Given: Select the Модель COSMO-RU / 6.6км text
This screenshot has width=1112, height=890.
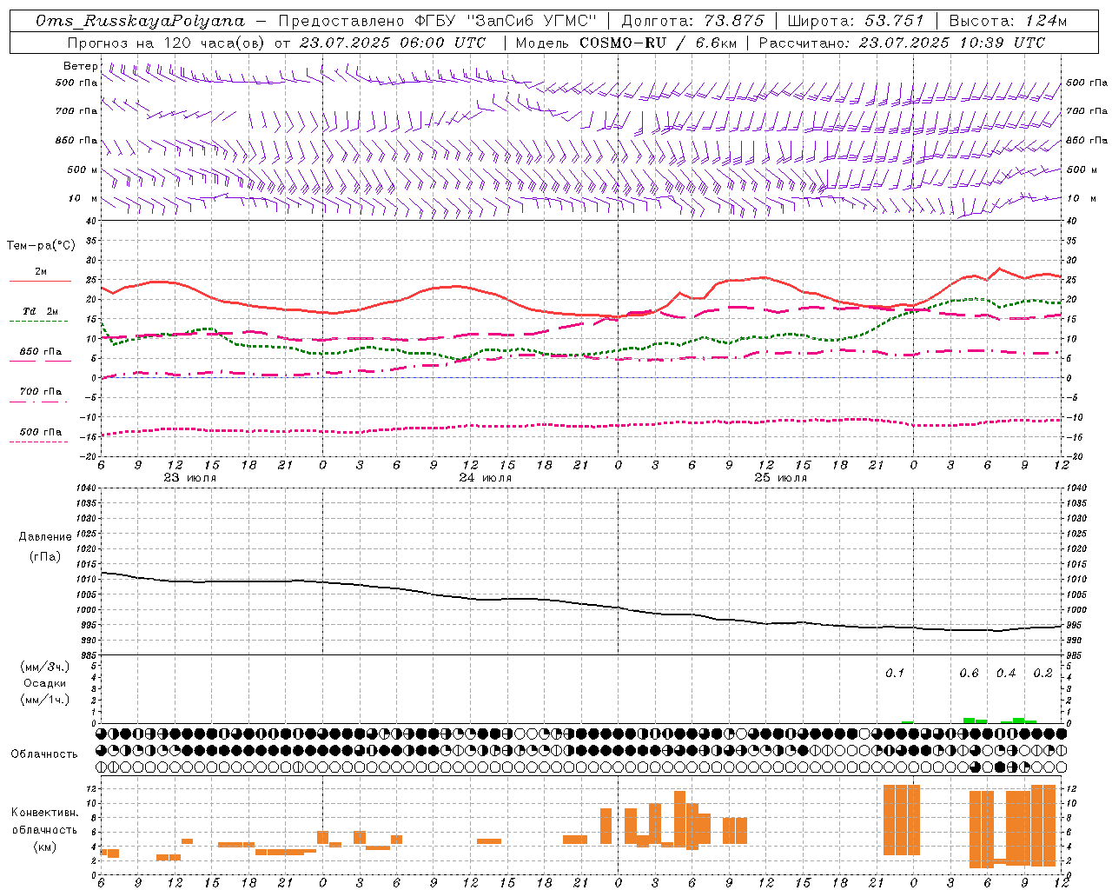Looking at the screenshot, I should [625, 43].
